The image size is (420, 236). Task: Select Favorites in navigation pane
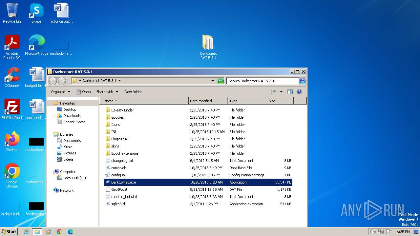tap(67, 103)
